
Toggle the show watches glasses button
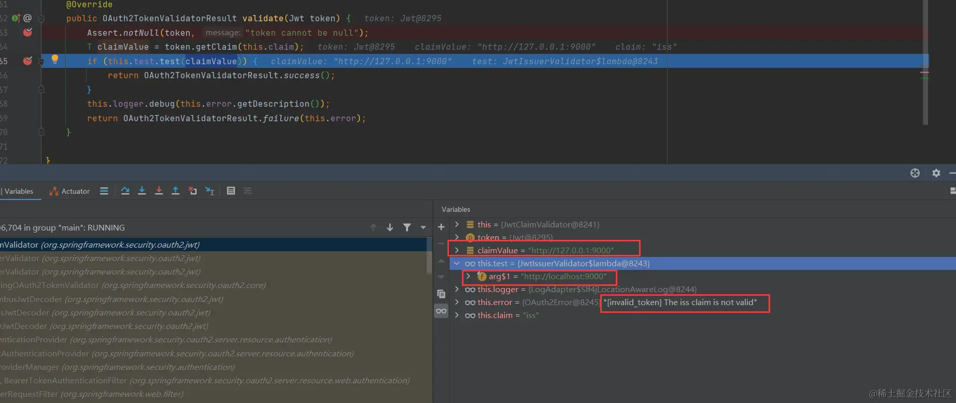[441, 311]
